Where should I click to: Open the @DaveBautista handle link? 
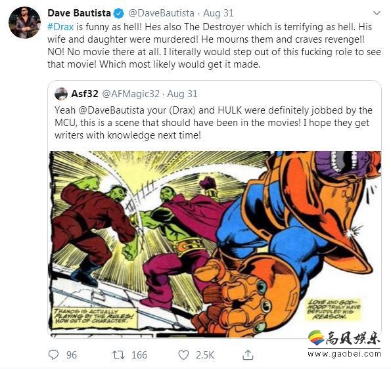[161, 13]
